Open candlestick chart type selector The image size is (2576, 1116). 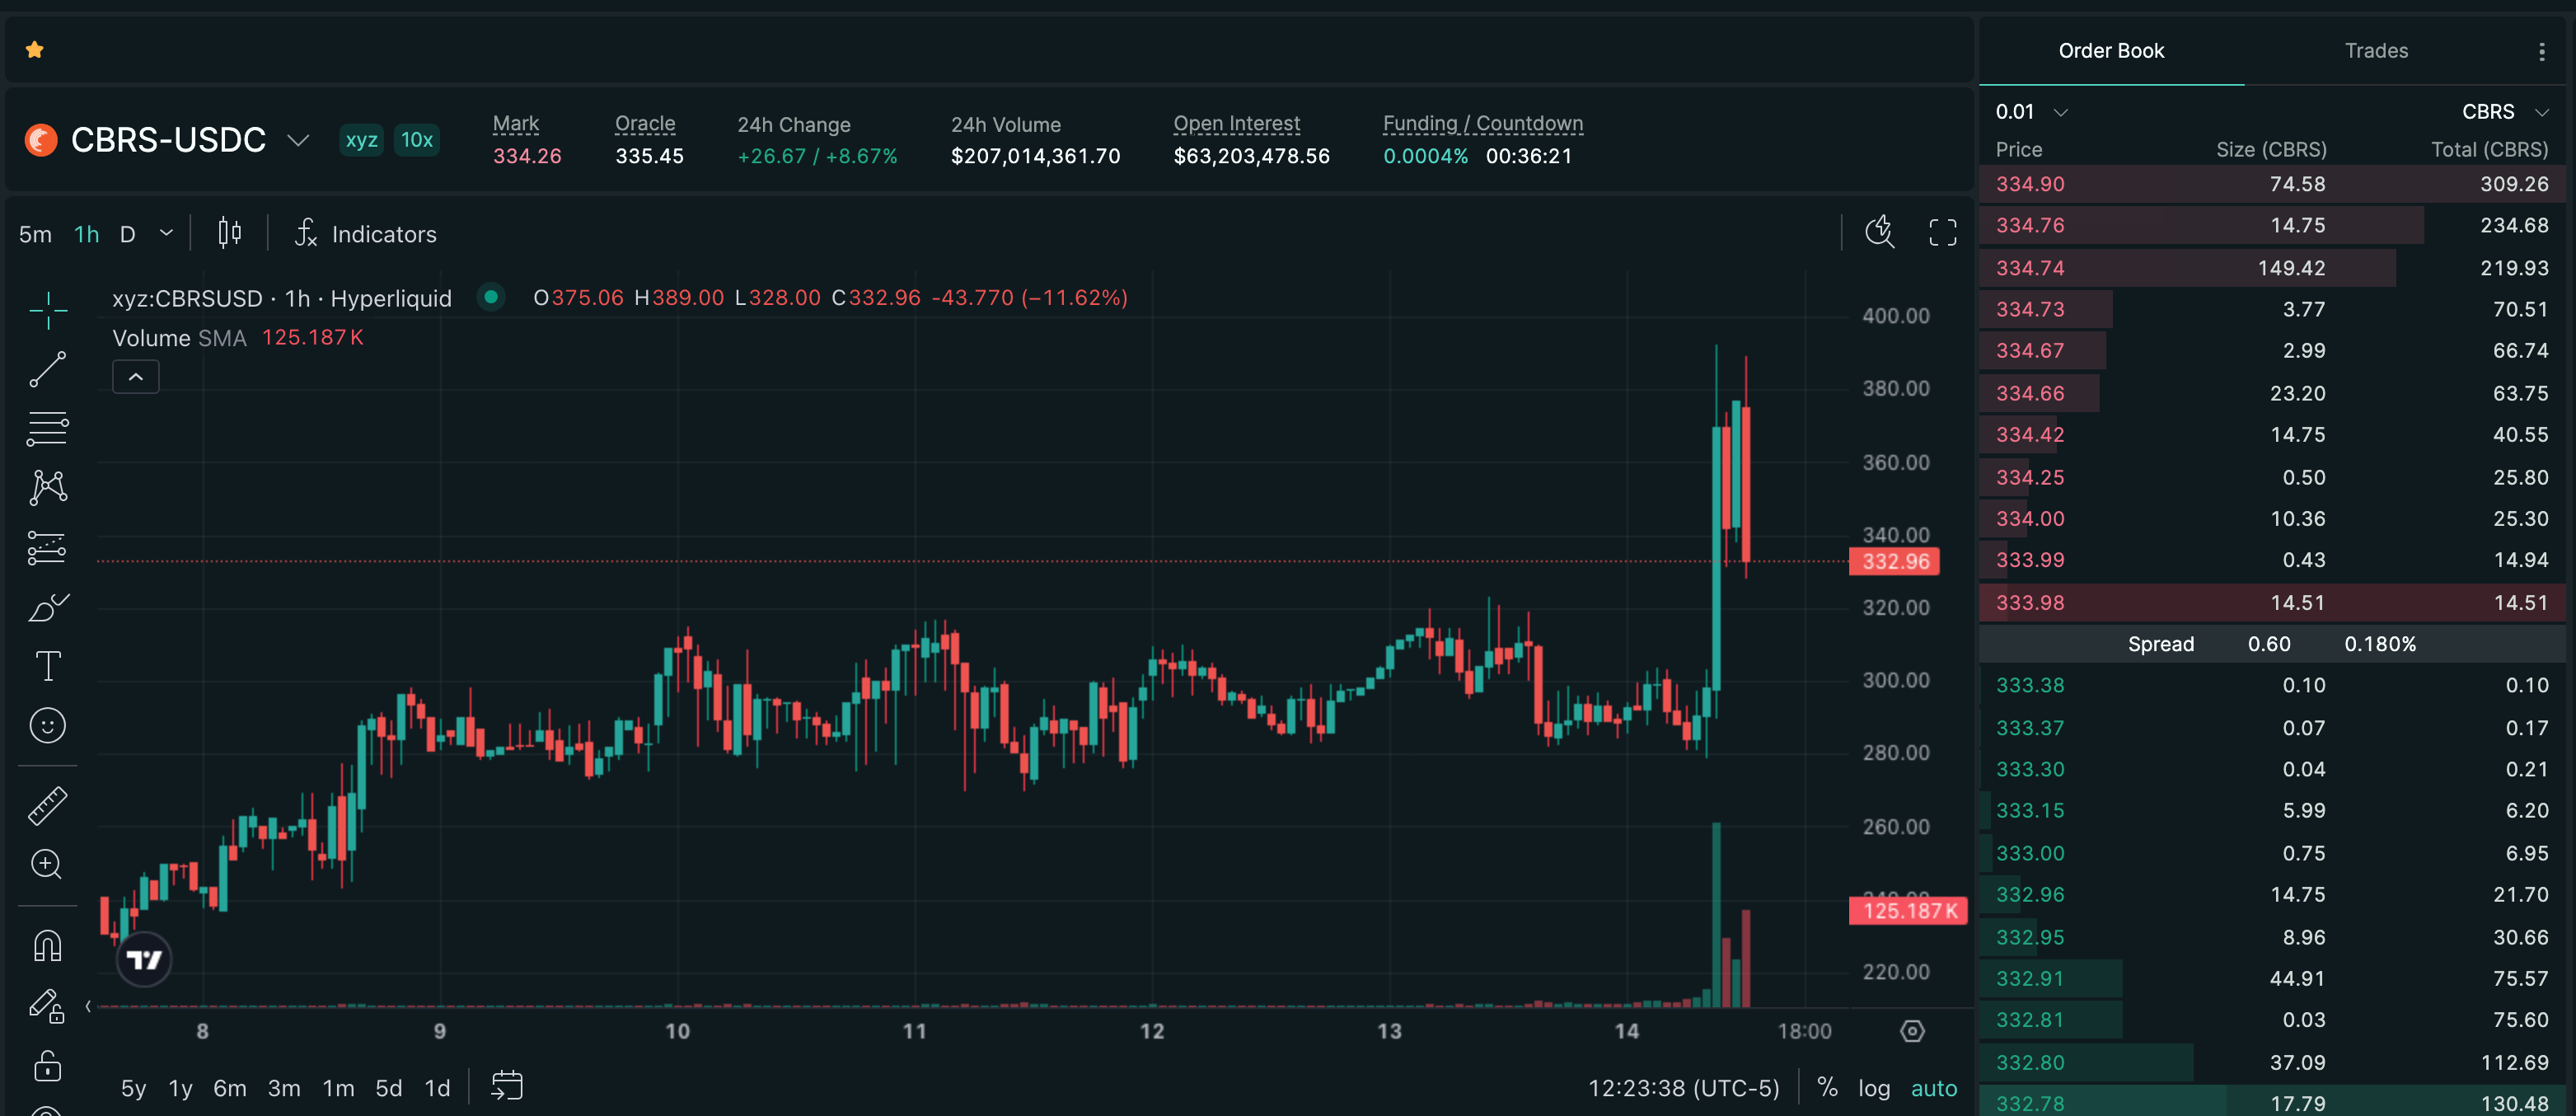[x=230, y=233]
